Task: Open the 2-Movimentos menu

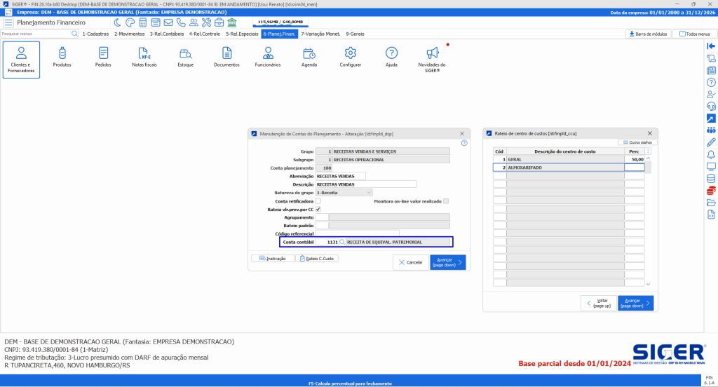Action: (130, 34)
